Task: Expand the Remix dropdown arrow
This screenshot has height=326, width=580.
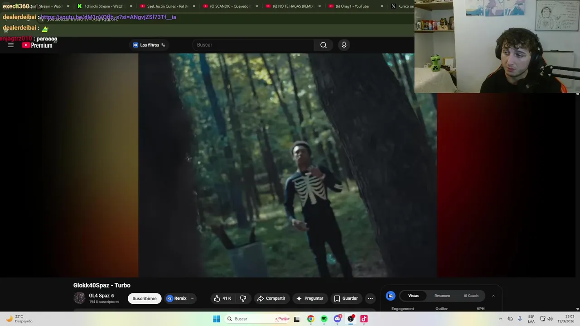Action: click(192, 298)
